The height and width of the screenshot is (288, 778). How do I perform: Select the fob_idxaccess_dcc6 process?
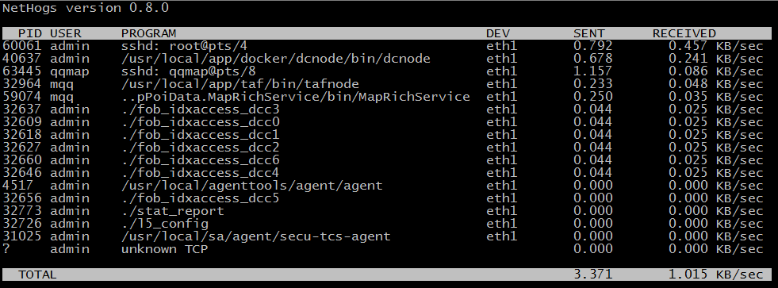coord(201,160)
